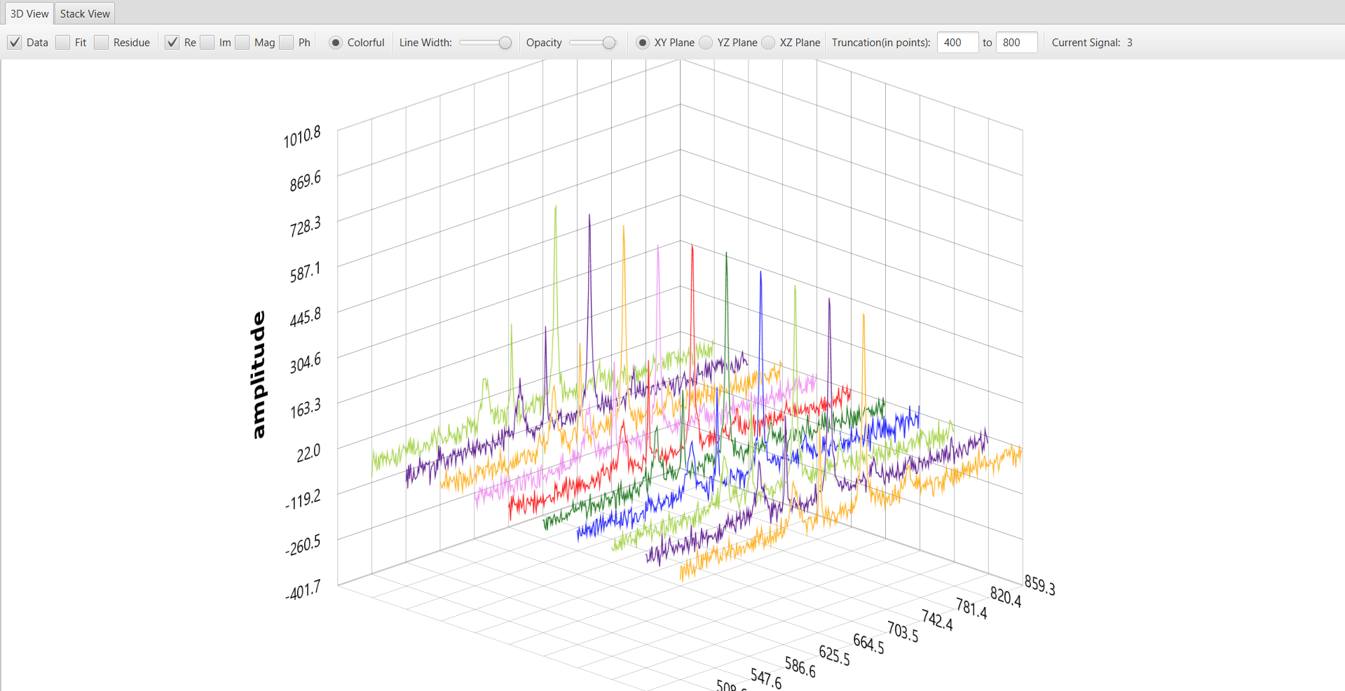The width and height of the screenshot is (1345, 691).
Task: Uncheck the Data checkbox
Action: point(15,43)
